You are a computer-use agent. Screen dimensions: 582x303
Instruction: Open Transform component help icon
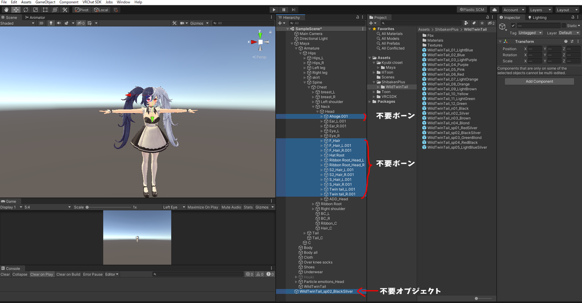(x=565, y=42)
